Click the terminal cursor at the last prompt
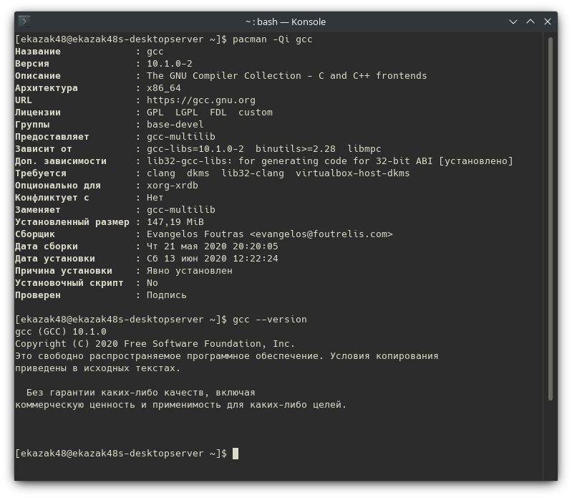Image resolution: width=572 pixels, height=498 pixels. 236,454
